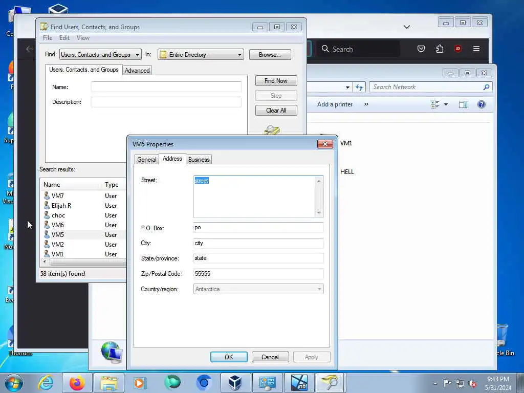Viewport: 524px width, 393px height.
Task: Open the blue circular browser icon on taskbar
Action: (x=204, y=383)
